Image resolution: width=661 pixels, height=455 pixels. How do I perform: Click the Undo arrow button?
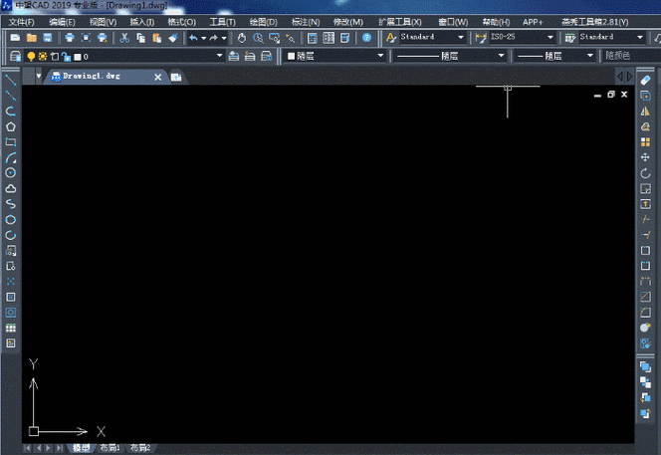point(193,38)
